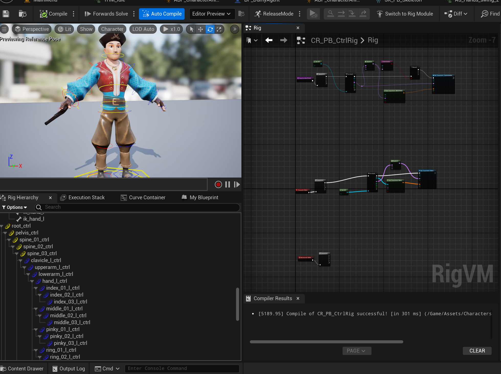Screen dimensions: 501x374
Task: Collapse the hand_l_ctrl tree node
Action: 32,281
